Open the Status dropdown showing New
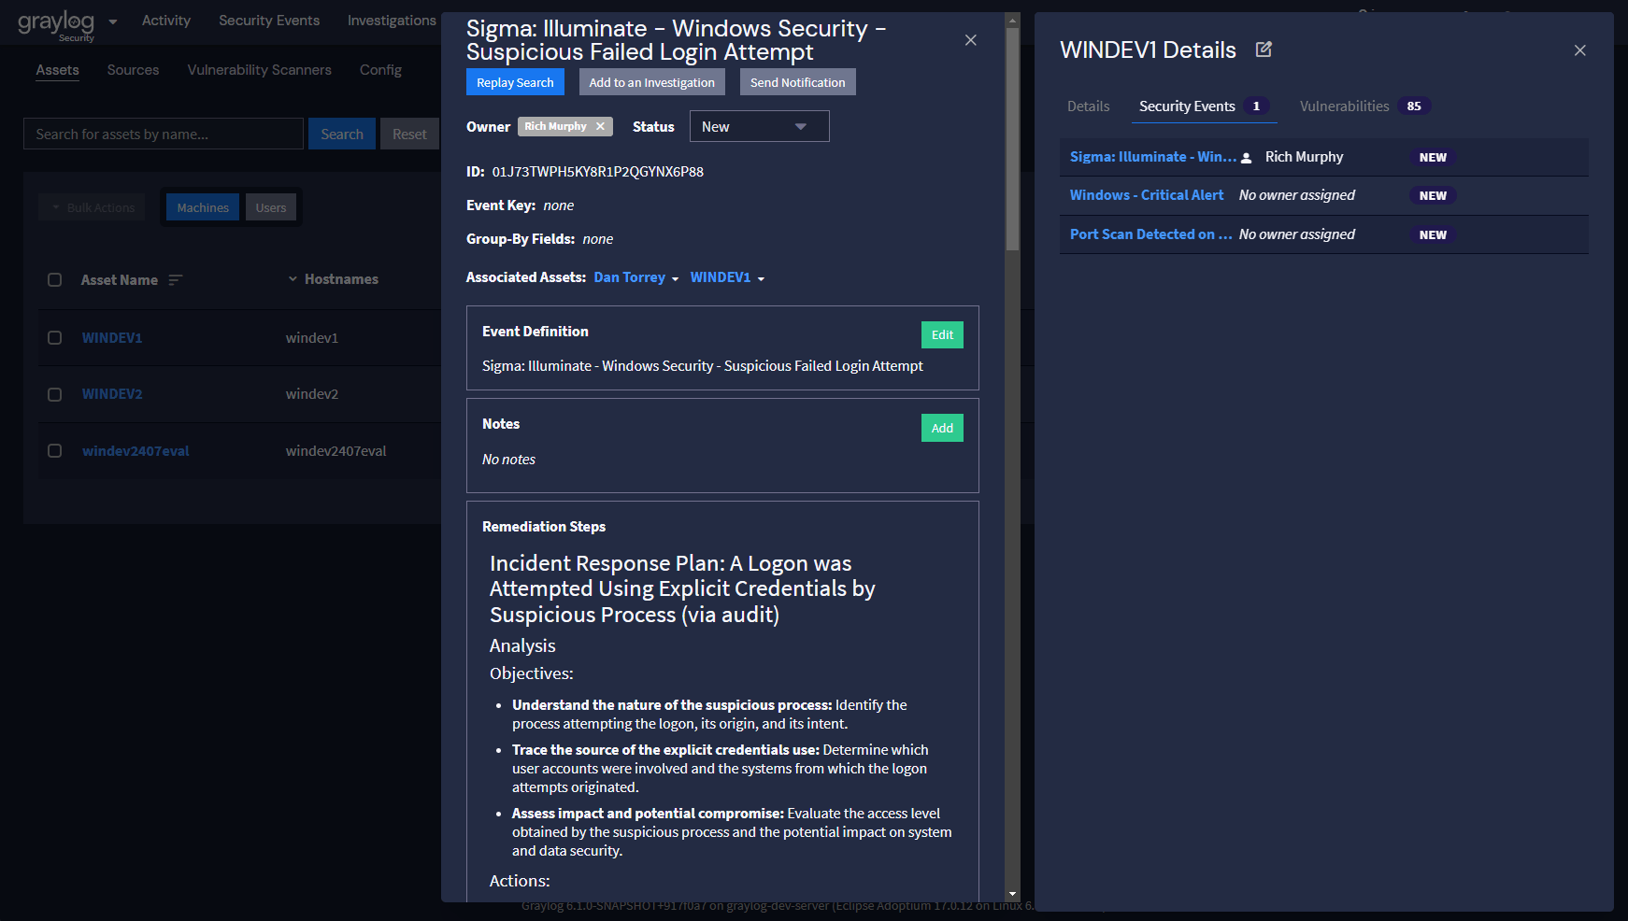Viewport: 1628px width, 921px height. [759, 125]
